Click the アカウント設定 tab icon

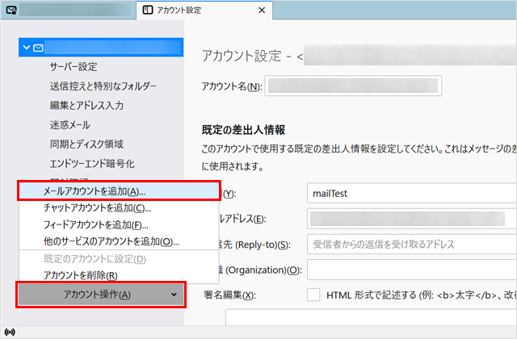[145, 11]
